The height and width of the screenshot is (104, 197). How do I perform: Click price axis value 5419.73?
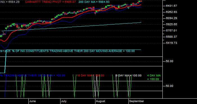click(x=171, y=43)
